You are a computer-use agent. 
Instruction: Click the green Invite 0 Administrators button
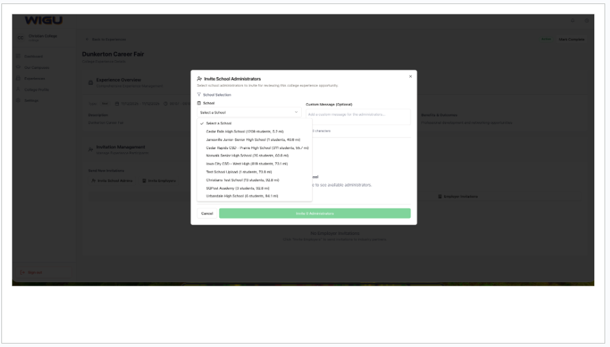point(314,213)
